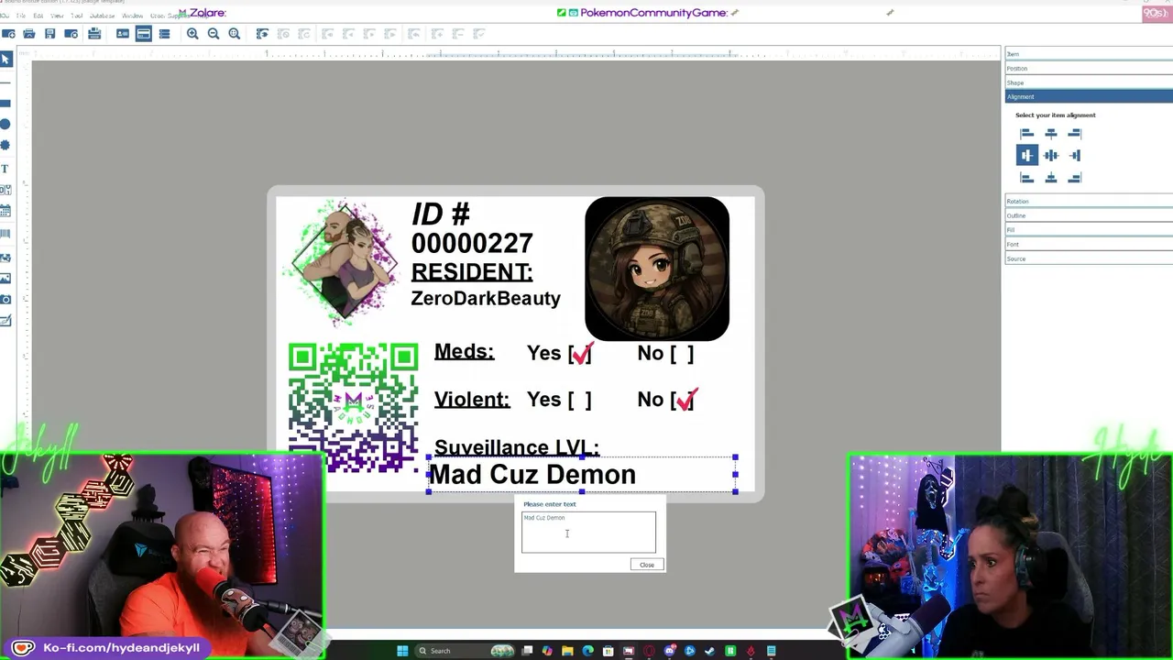Click Close in the text entry dialog

point(647,565)
